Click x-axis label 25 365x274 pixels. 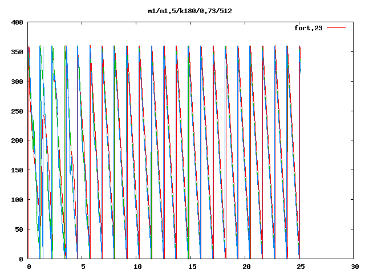point(301,267)
